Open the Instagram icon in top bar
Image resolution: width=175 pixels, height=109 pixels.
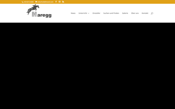[x=60, y=2]
